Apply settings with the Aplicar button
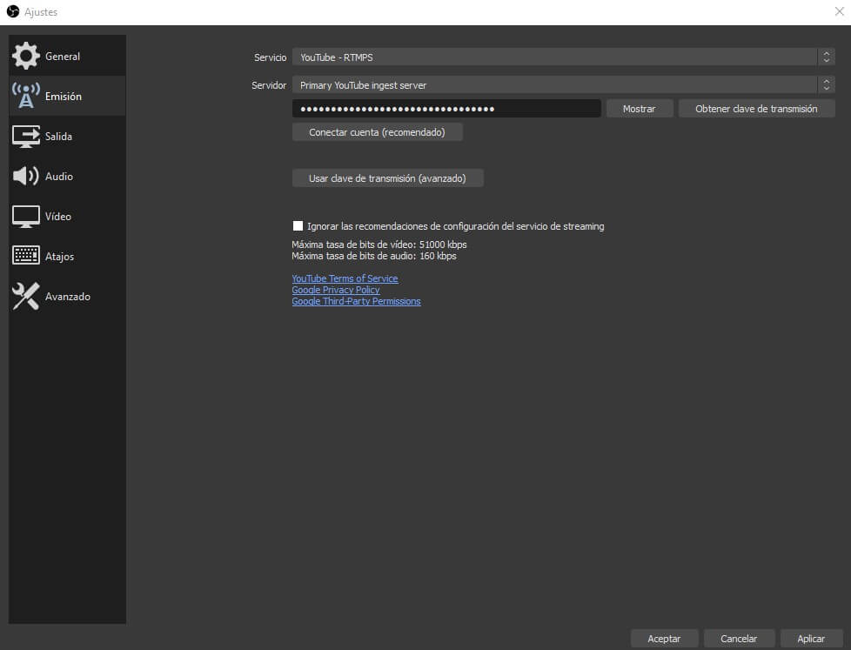Image resolution: width=851 pixels, height=650 pixels. [810, 638]
